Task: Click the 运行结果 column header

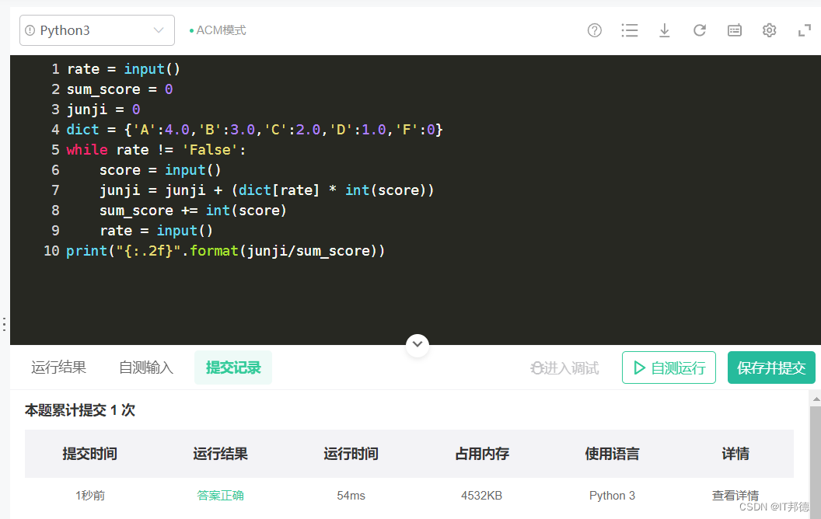Action: 220,454
